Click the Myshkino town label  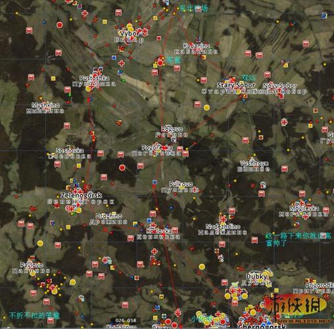click(x=45, y=105)
